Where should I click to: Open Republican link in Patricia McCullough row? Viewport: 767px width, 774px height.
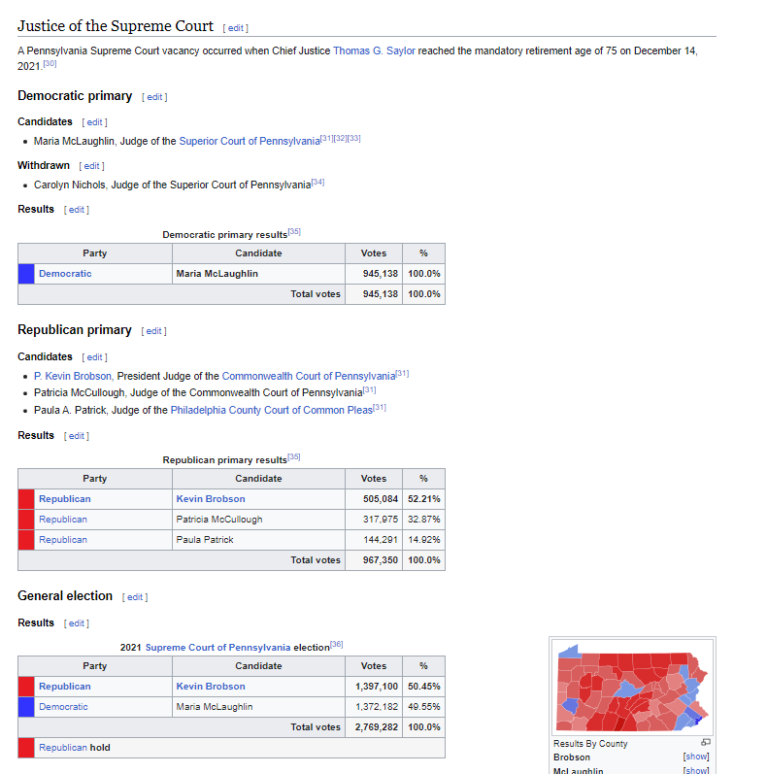coord(63,520)
